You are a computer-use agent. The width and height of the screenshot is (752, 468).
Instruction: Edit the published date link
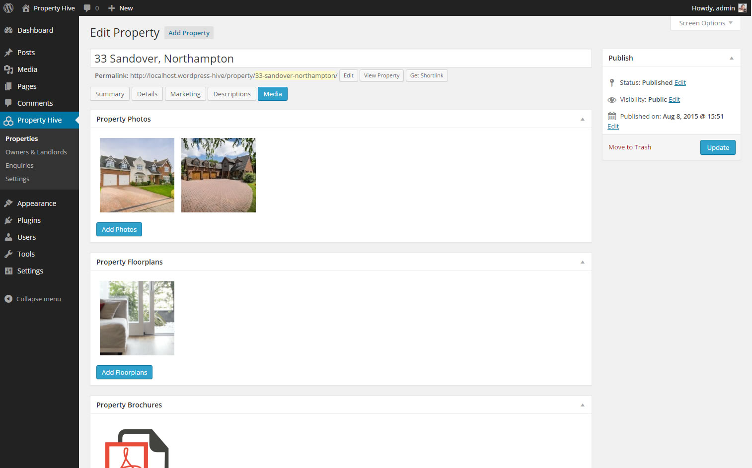pos(613,126)
